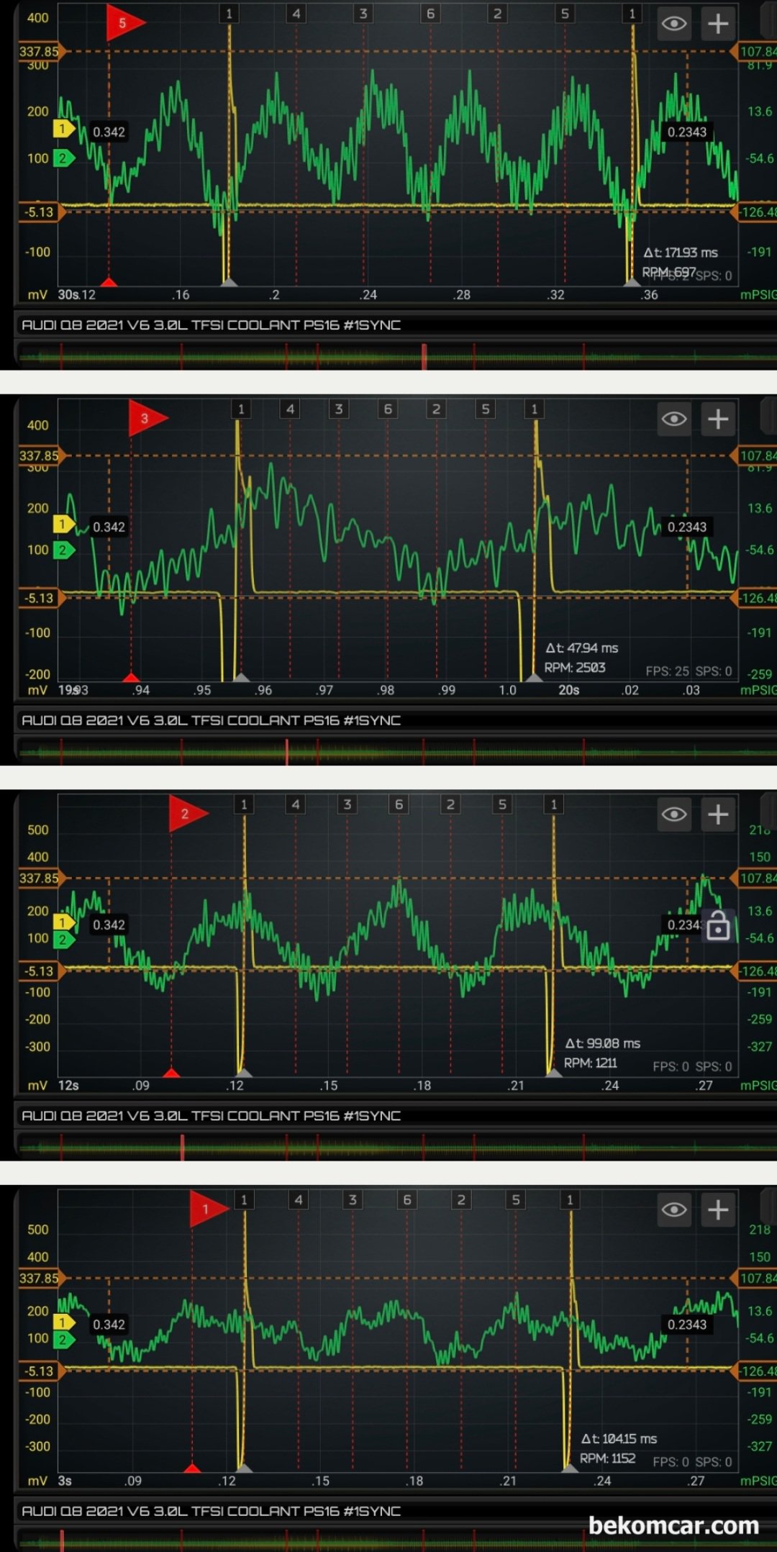Screen dimensions: 777x1552
Task: Select red flag marker 1 in fourth panel
Action: coord(209,1209)
